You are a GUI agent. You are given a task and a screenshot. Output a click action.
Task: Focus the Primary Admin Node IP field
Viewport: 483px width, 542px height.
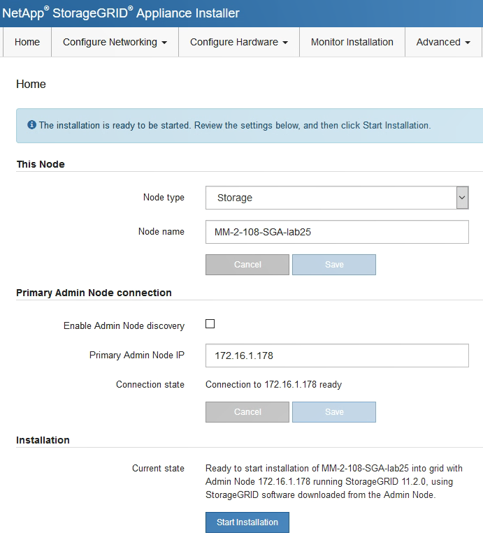click(337, 356)
